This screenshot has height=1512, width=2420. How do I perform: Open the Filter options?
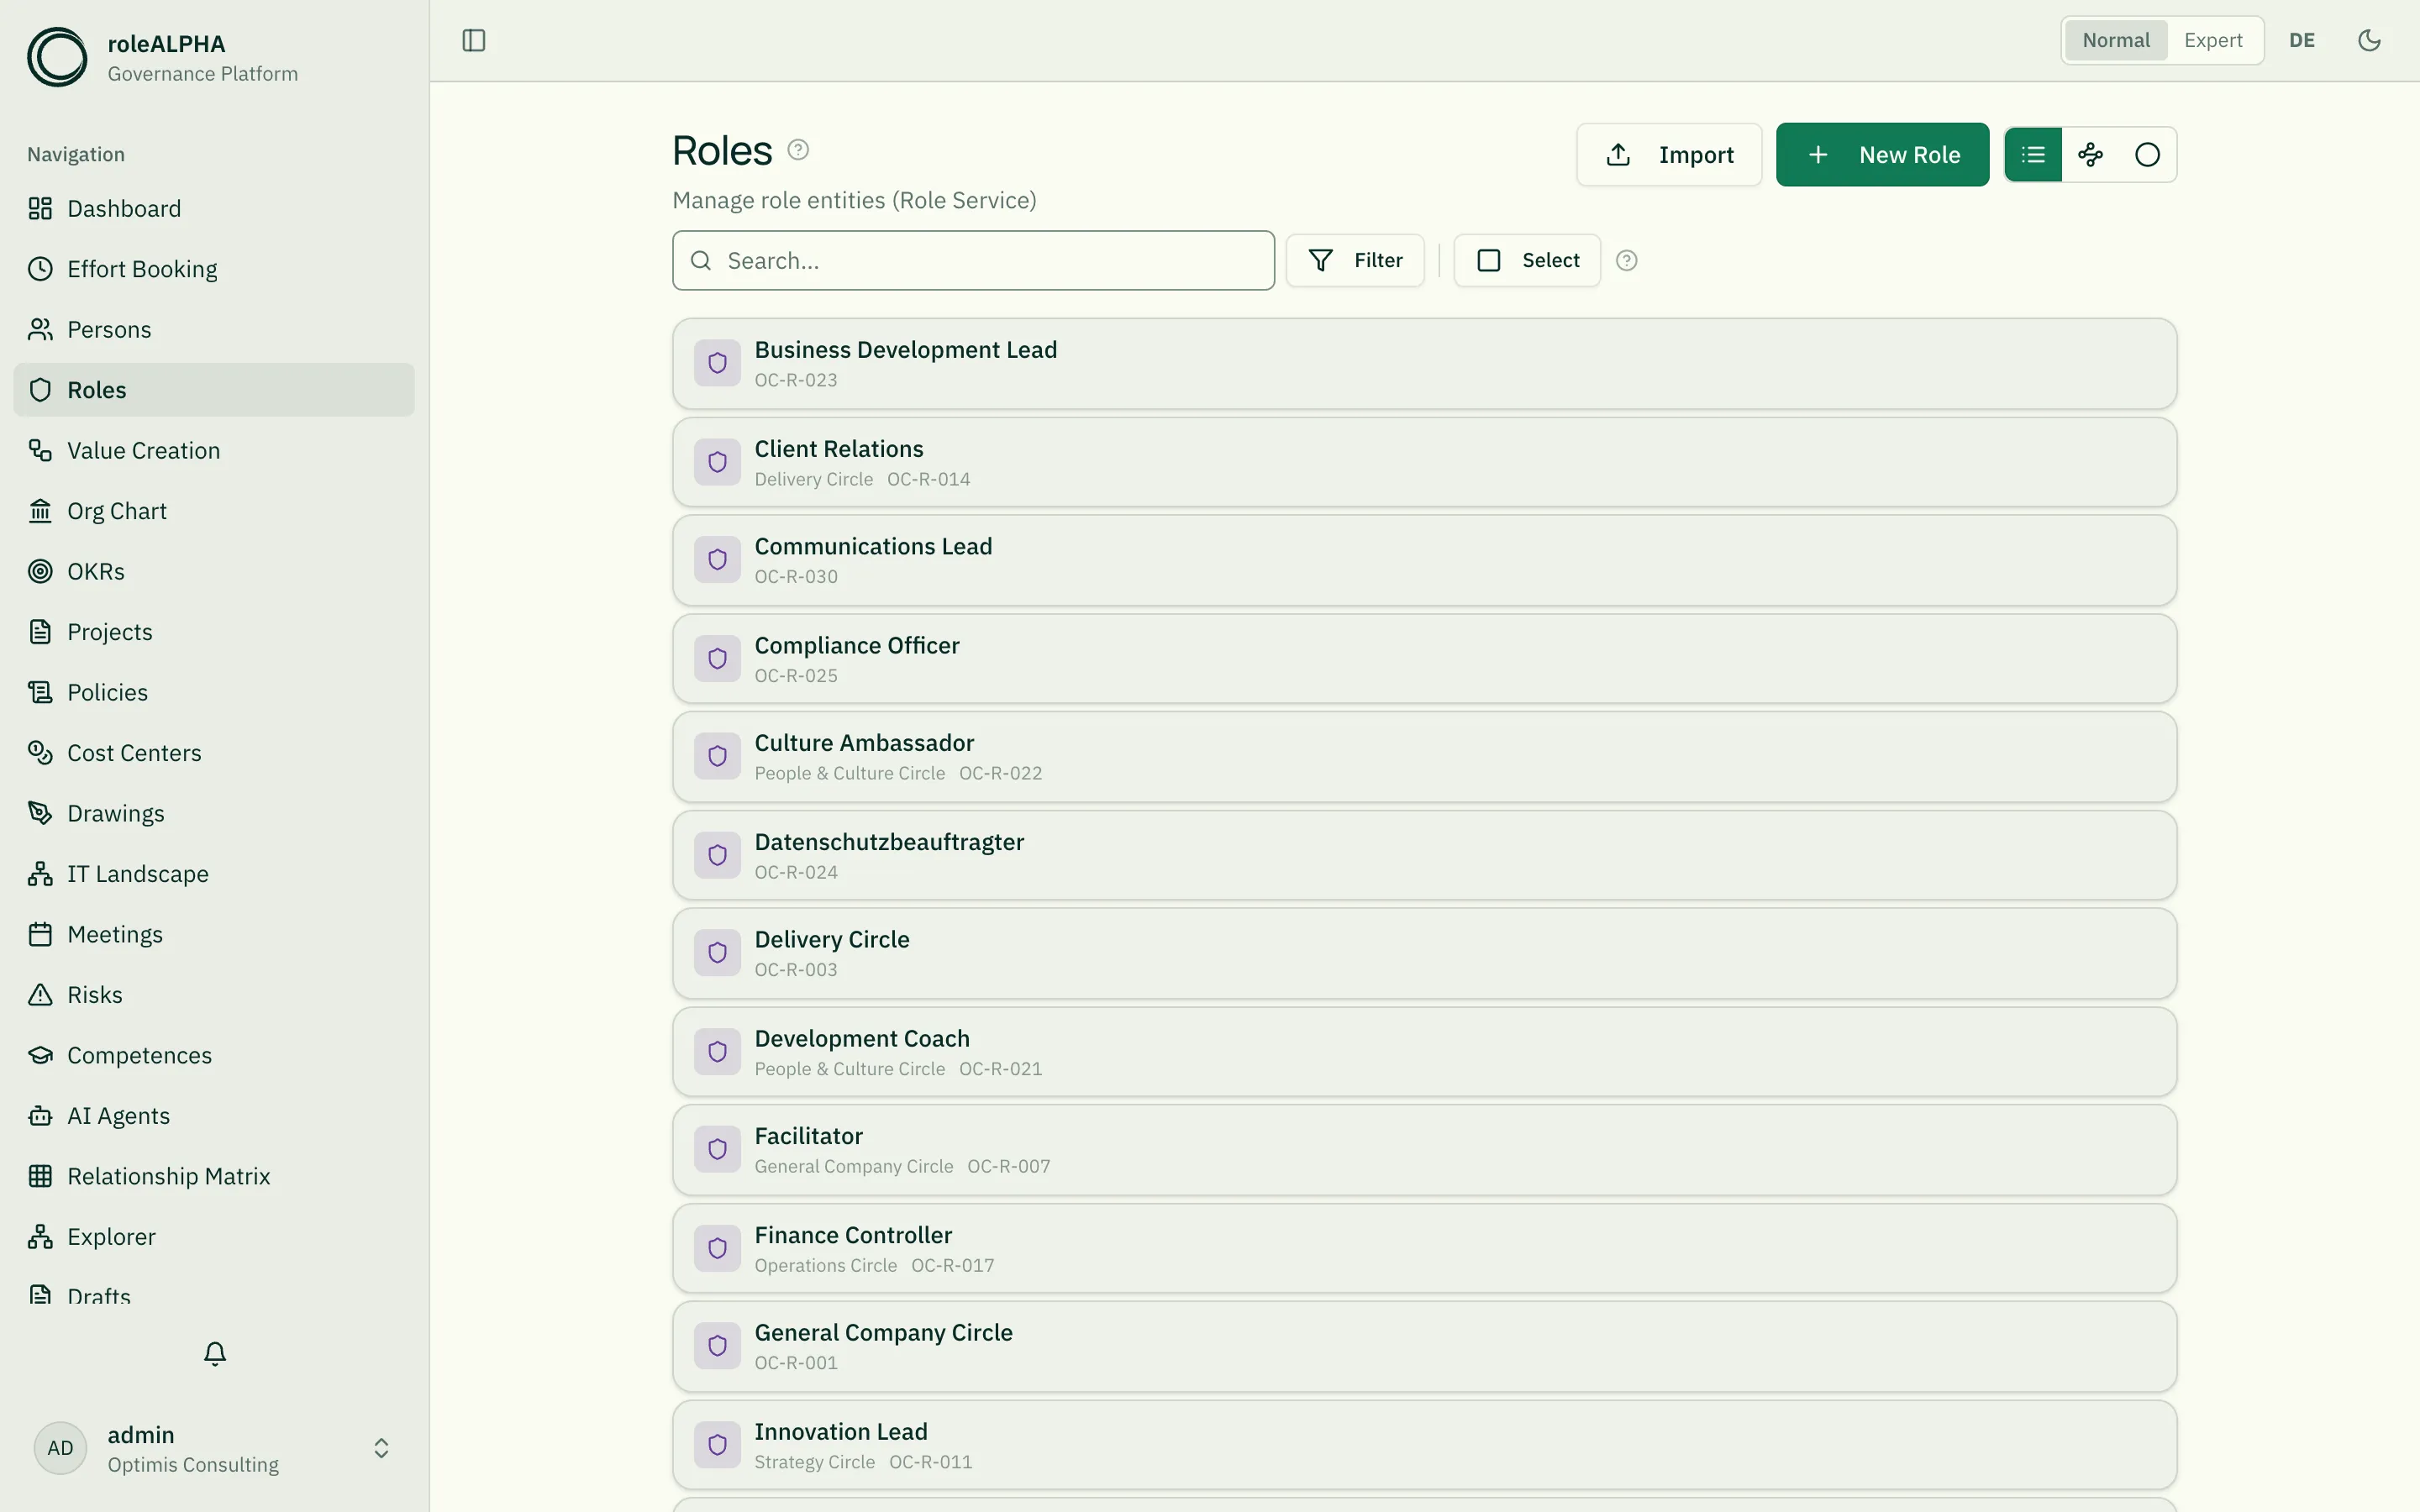point(1355,260)
